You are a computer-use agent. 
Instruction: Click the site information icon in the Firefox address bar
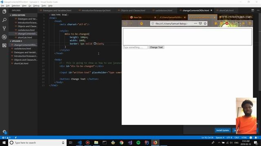pos(153,24)
